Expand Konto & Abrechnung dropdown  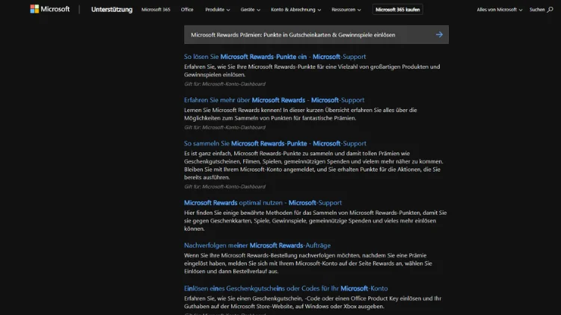click(296, 10)
